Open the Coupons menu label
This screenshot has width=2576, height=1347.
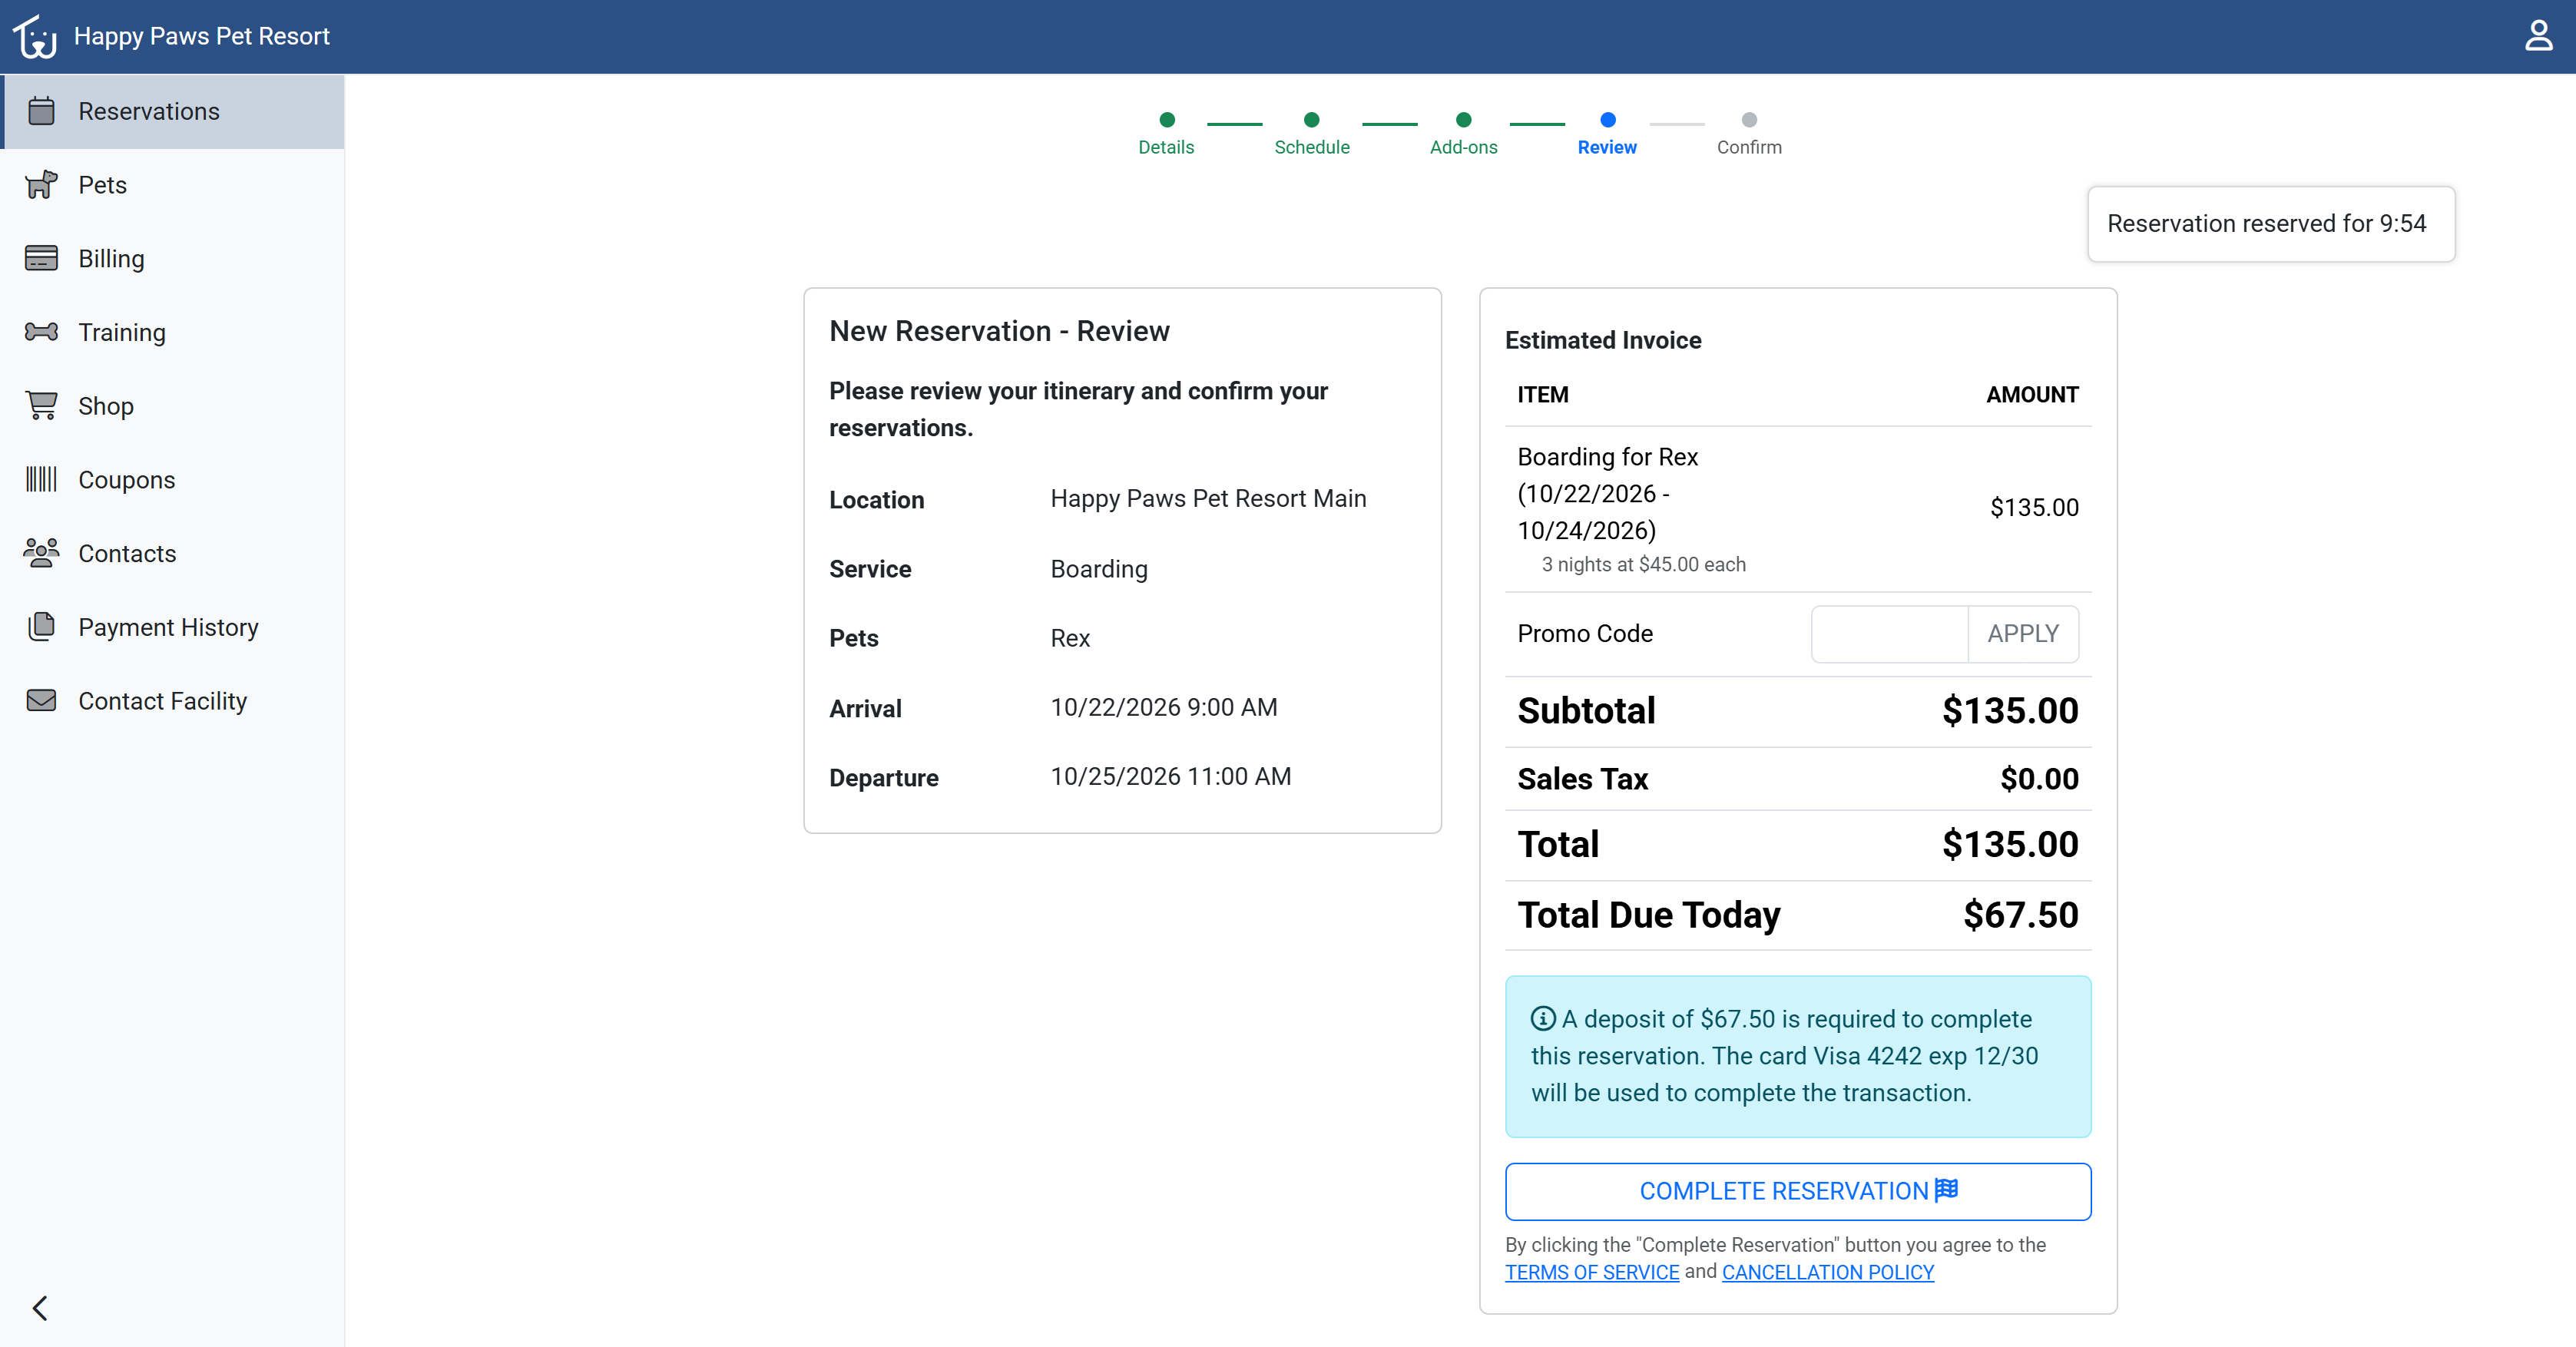(x=127, y=480)
